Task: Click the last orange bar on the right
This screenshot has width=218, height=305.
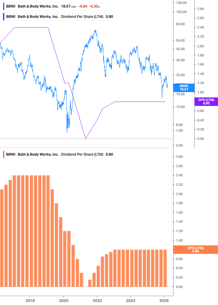Action: [165, 268]
